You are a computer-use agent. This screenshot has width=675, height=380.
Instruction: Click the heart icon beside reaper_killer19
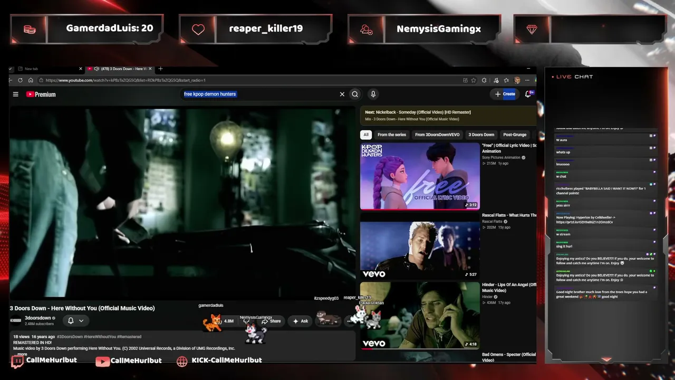tap(198, 30)
